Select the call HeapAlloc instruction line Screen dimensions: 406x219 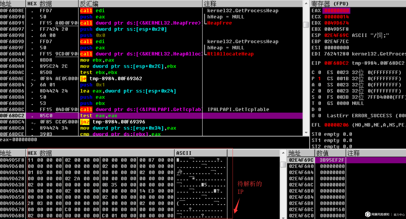pos(151,54)
